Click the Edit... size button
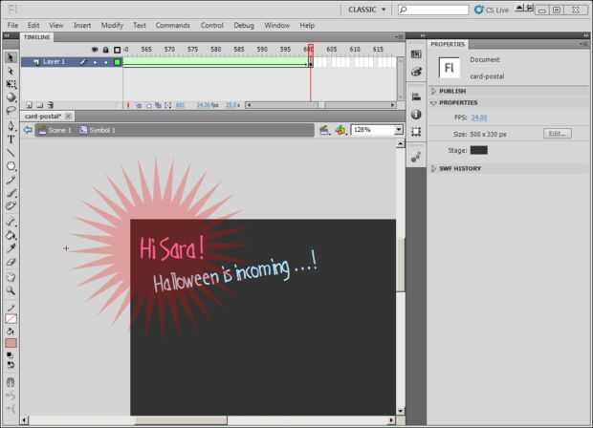Viewport: 593px width, 428px height. pos(558,134)
